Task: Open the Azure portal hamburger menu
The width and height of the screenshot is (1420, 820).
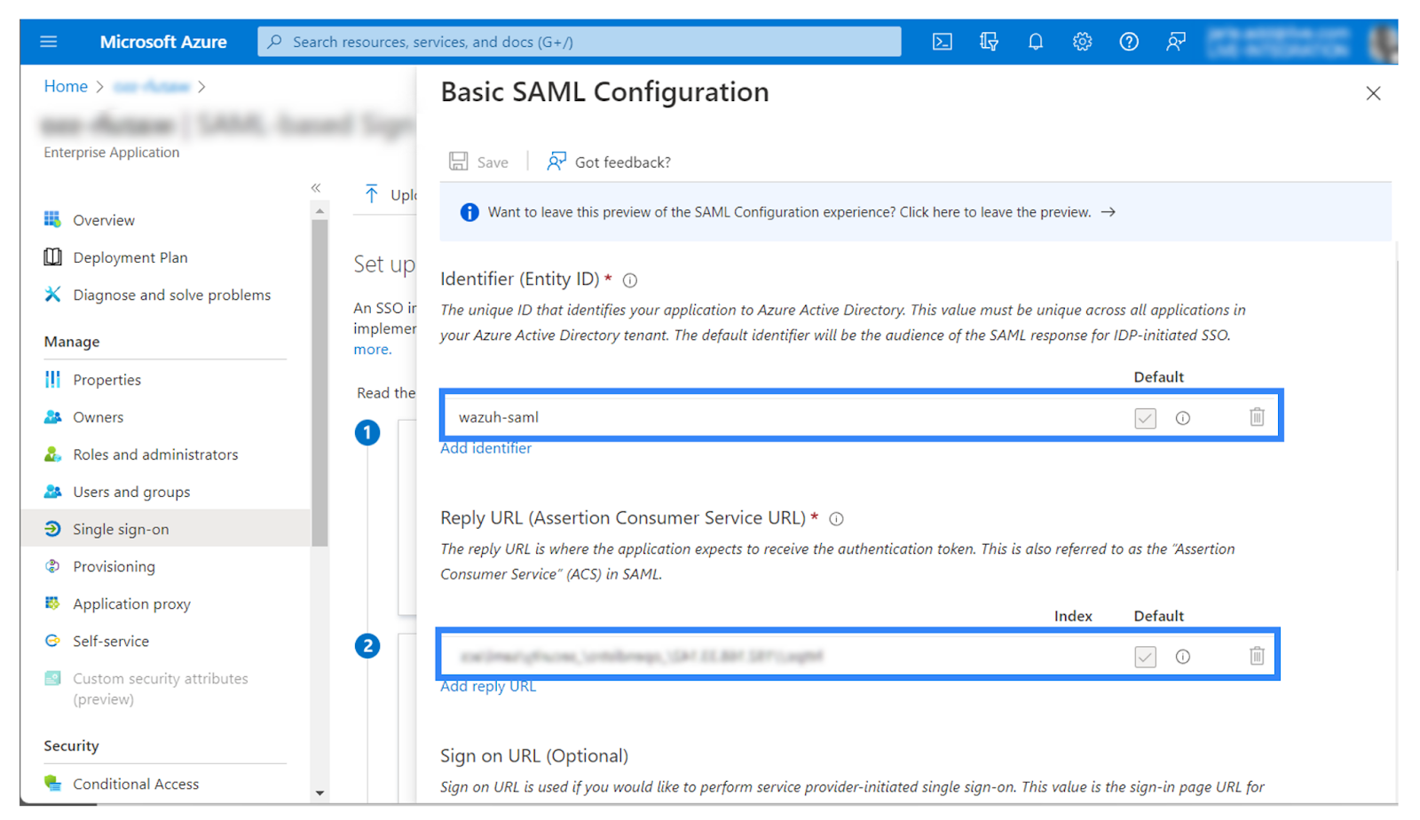Action: 49,42
